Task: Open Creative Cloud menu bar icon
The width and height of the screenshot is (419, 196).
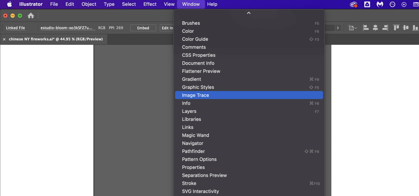Action: 354,4
